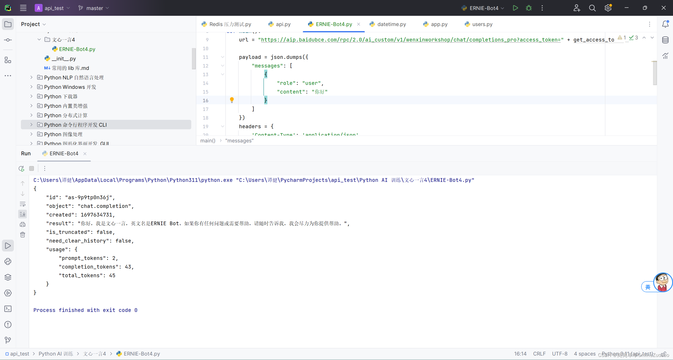The width and height of the screenshot is (673, 360).
Task: Open ERNIE-Bot4 run configuration dropdown
Action: tap(483, 8)
